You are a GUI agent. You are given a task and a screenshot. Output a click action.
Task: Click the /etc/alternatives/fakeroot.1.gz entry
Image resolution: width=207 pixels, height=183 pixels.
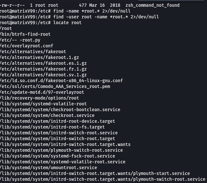[x=39, y=57]
